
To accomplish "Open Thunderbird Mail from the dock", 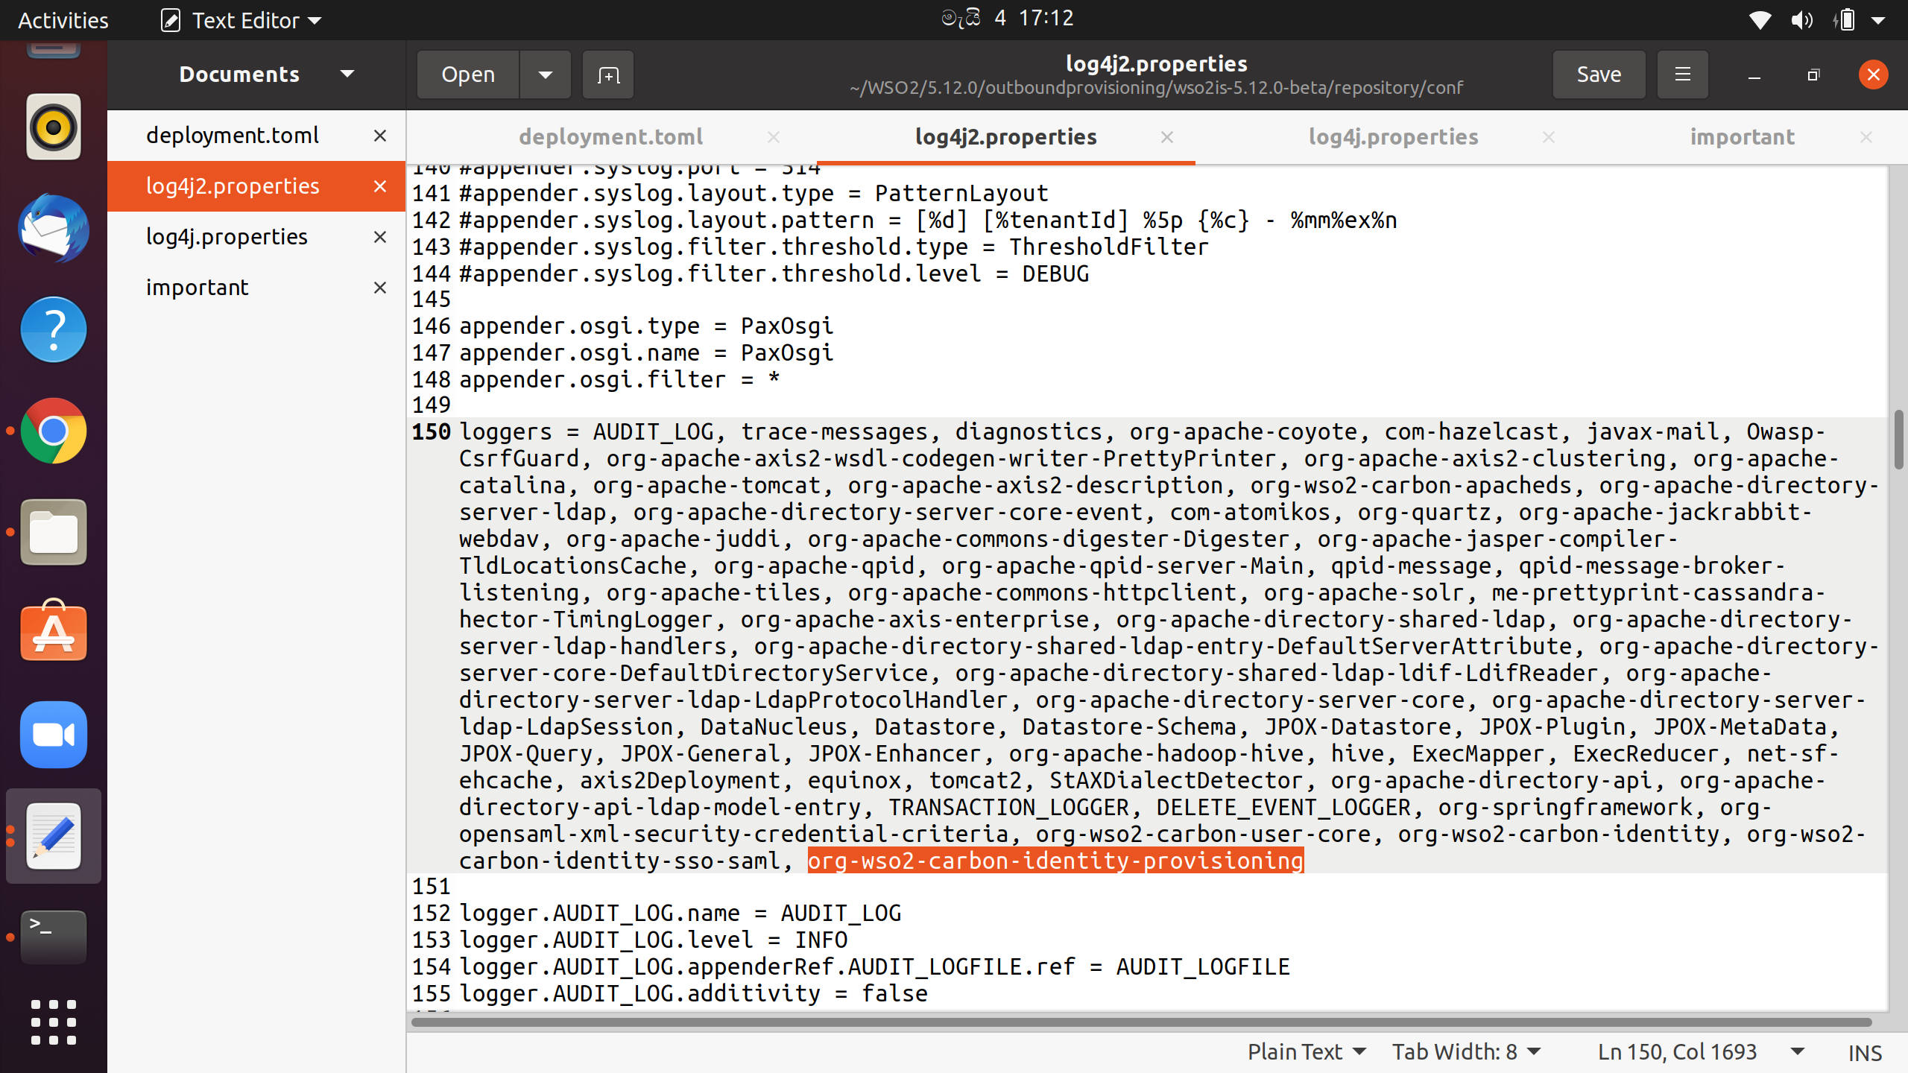I will point(53,229).
